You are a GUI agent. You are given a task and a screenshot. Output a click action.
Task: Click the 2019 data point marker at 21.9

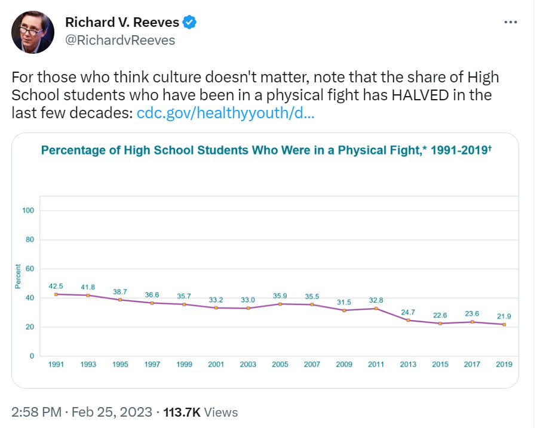pos(504,324)
